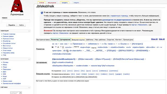Open the статья page tab
Viewport: 167px width, 94px height.
click(42, 3)
